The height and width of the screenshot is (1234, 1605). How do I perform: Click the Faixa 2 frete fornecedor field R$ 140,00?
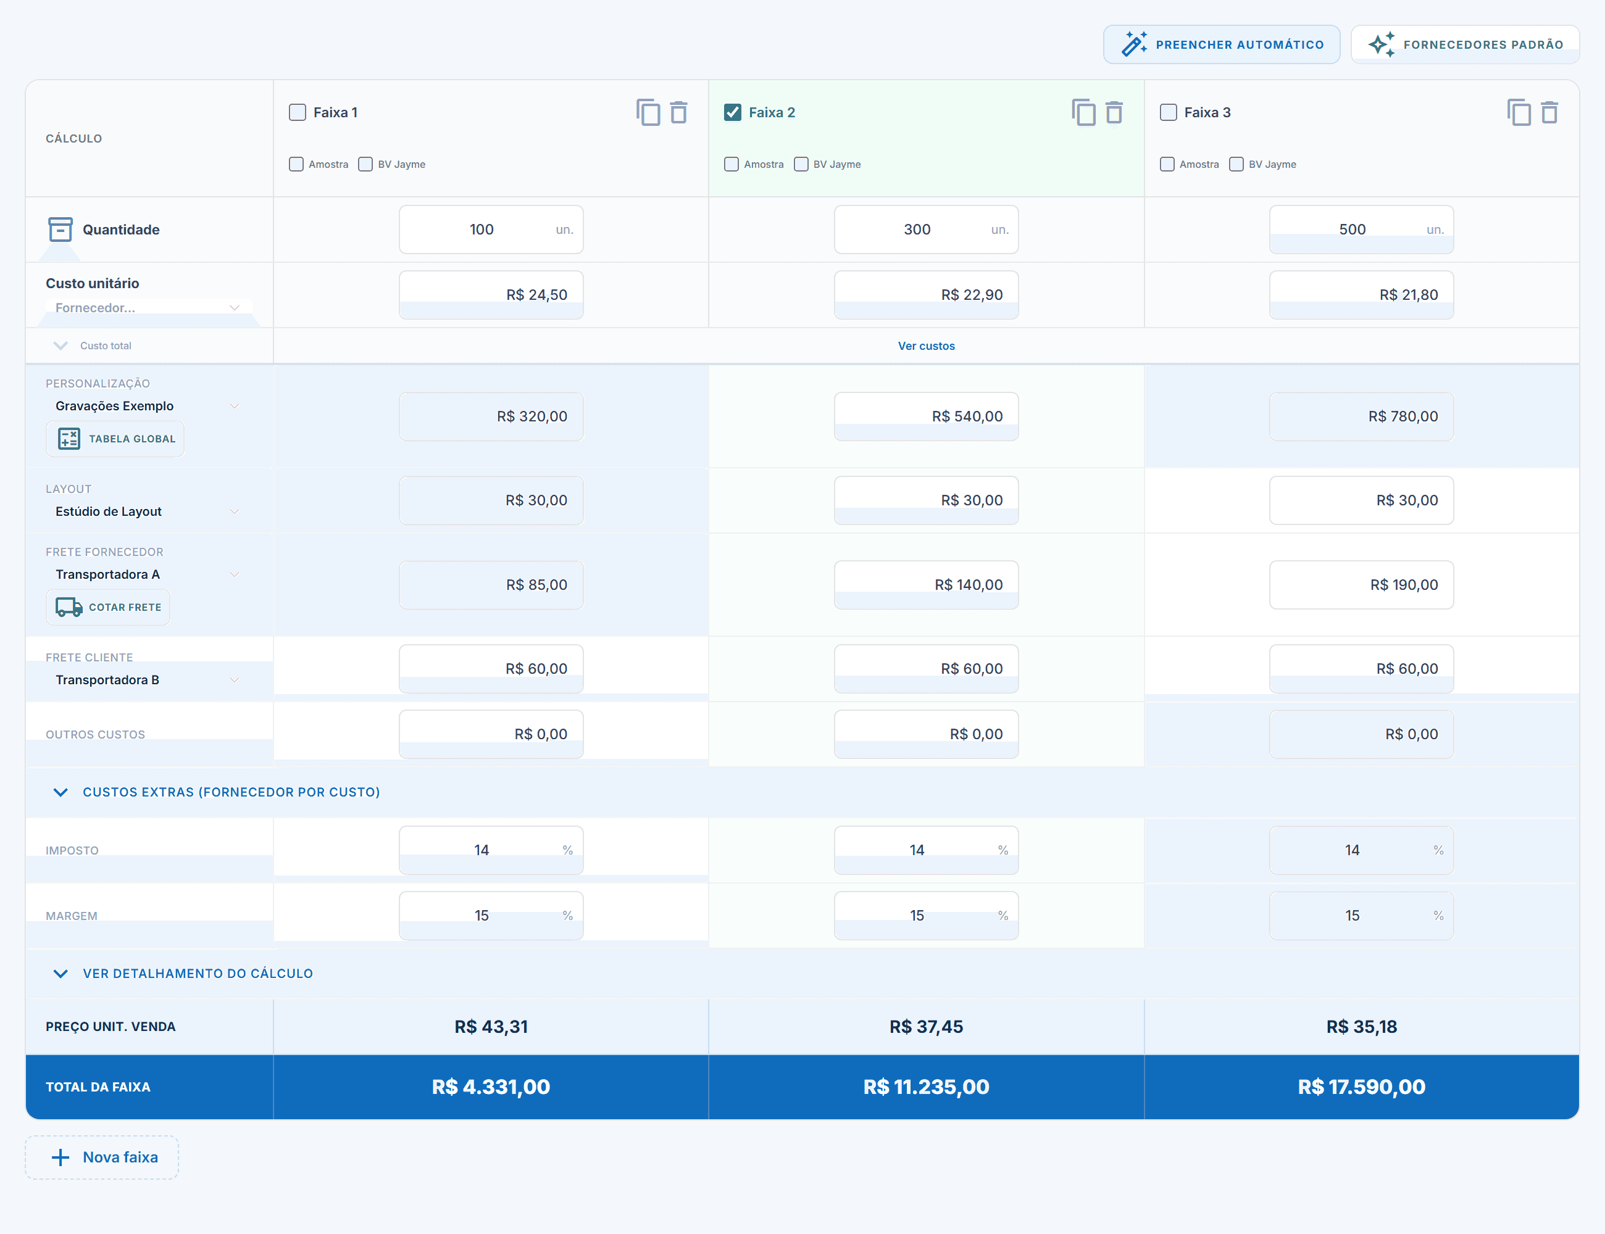click(926, 585)
